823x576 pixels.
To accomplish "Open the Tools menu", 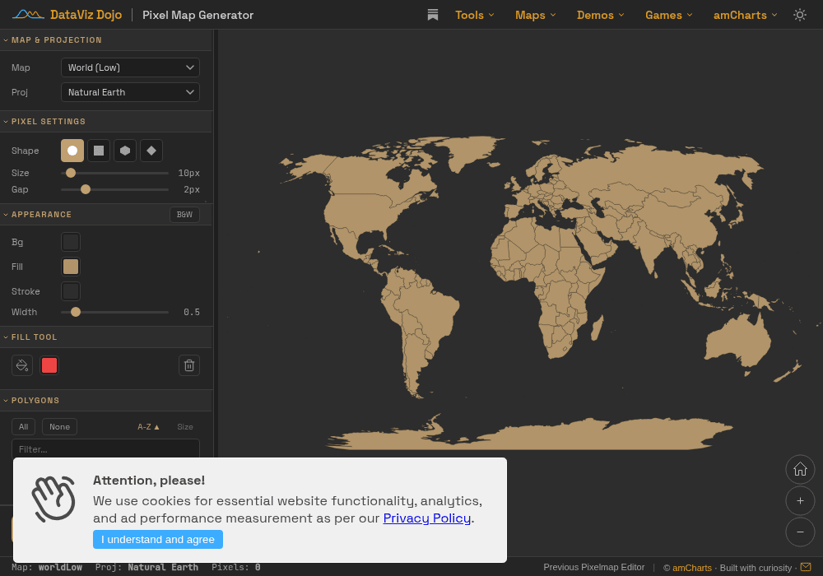I will [475, 15].
